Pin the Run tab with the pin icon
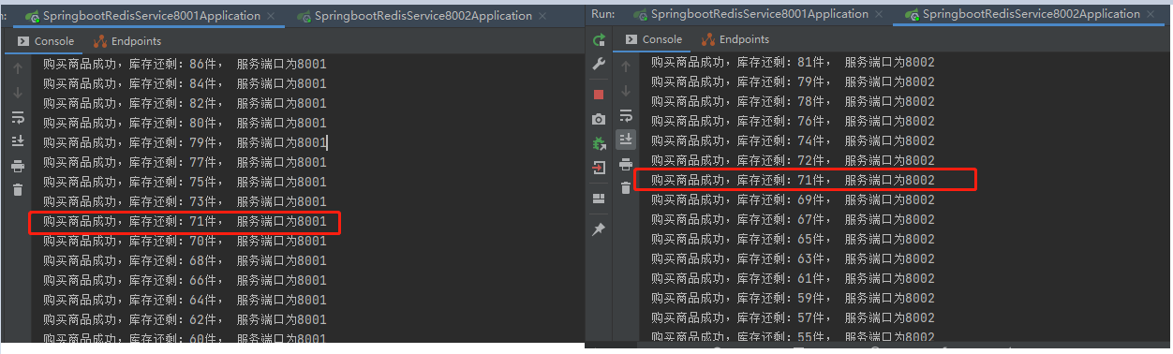Image resolution: width=1173 pixels, height=354 pixels. (x=599, y=229)
